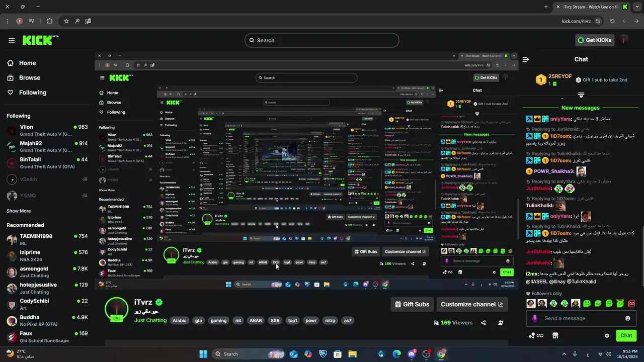The height and width of the screenshot is (362, 644).
Task: Toggle the taskbar microphone mute icon
Action: pos(575,354)
